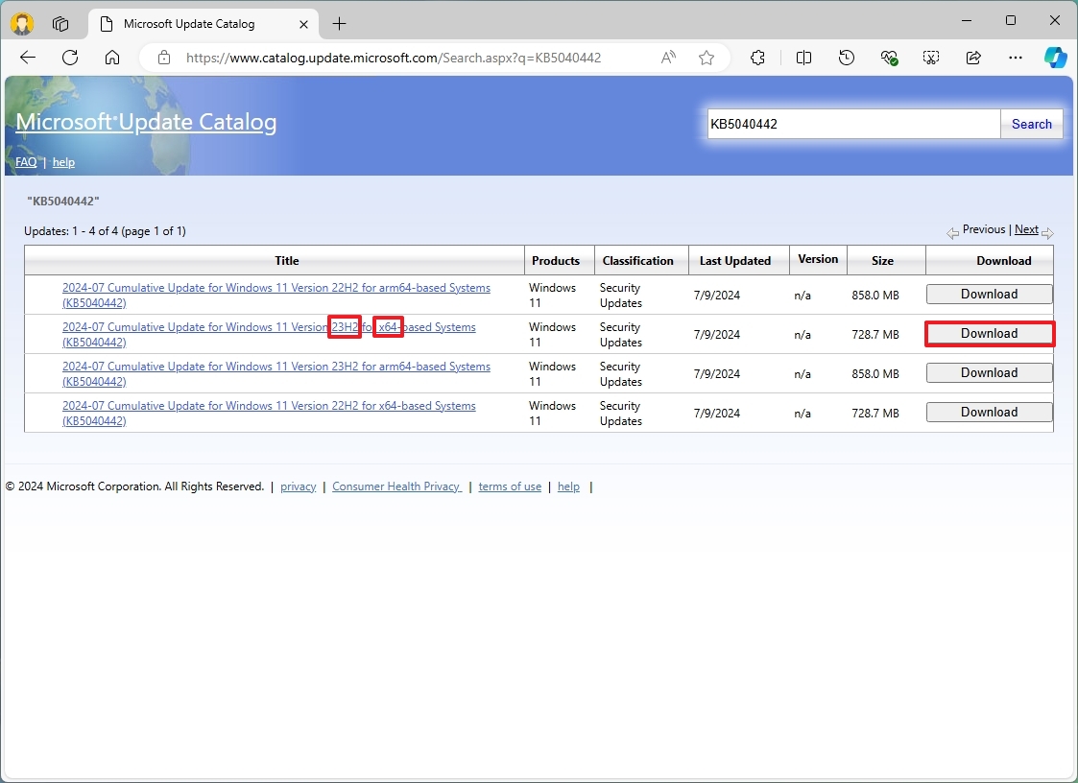Screen dimensions: 1078x783
Task: Toggle split screen icon in toolbar
Action: pos(803,58)
